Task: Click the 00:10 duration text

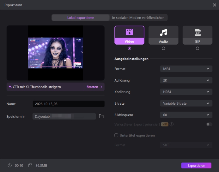Action: (x=19, y=165)
